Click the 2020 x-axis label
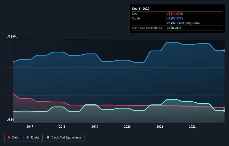The image size is (229, 146). coord(127,127)
